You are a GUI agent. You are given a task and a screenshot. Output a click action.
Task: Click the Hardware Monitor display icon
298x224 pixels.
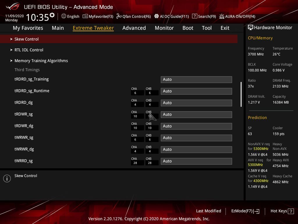pos(251,28)
